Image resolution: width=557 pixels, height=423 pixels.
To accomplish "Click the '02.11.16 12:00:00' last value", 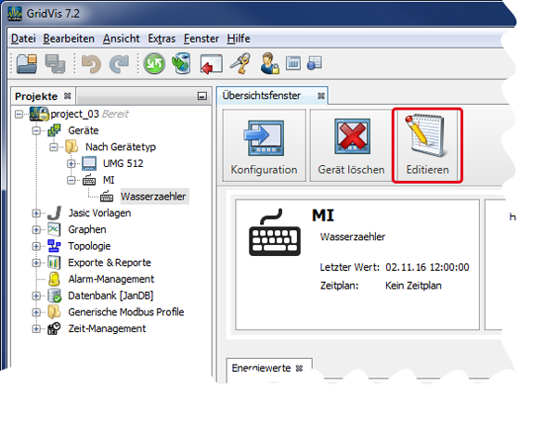I will pyautogui.click(x=427, y=267).
